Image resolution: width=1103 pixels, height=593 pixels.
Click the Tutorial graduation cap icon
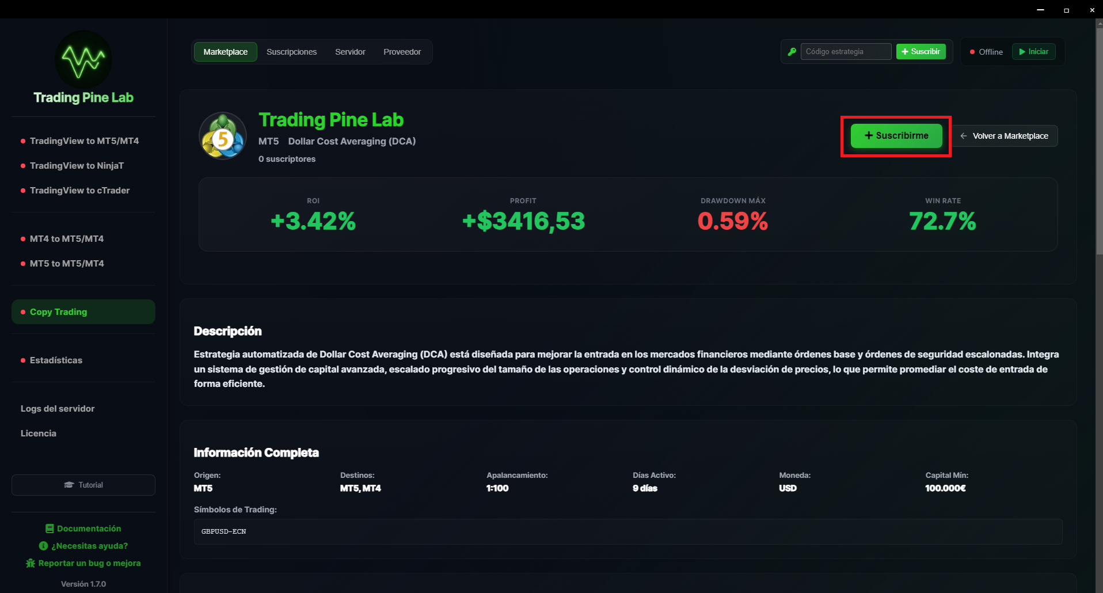69,485
